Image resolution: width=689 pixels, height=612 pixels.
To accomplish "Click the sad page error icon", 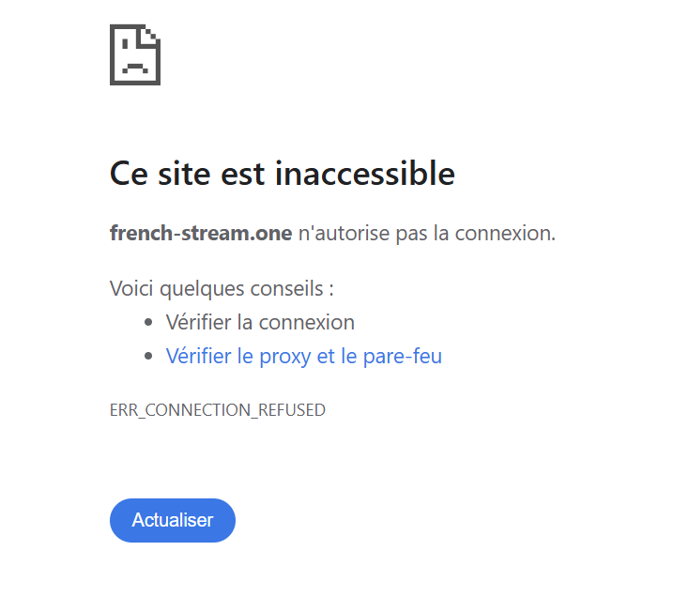I will tap(135, 54).
